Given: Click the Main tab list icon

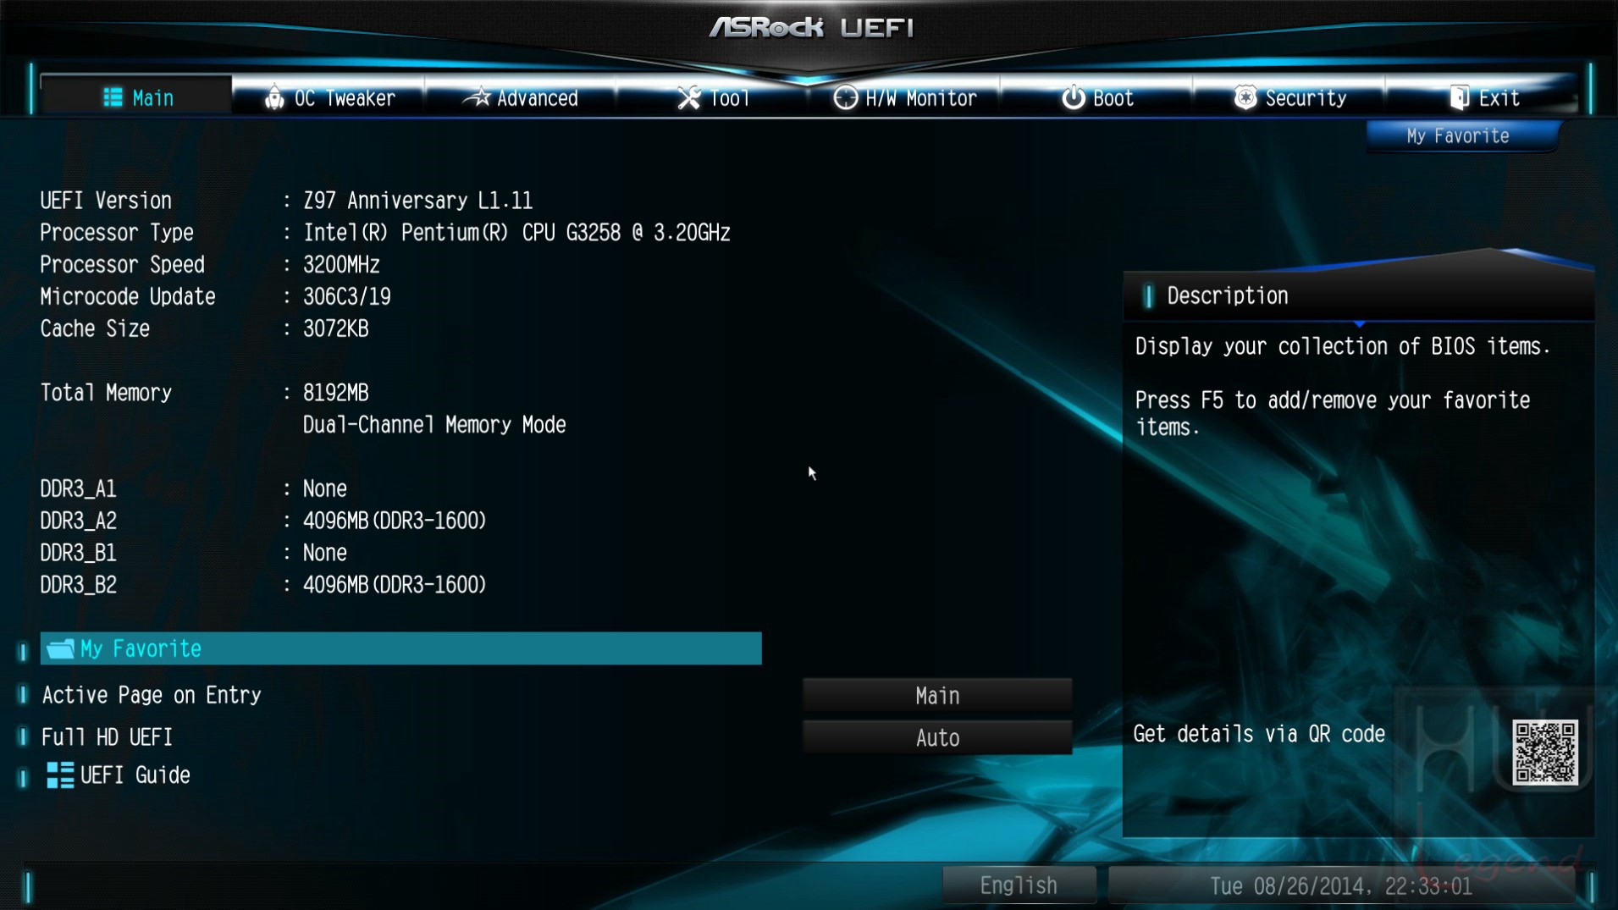Looking at the screenshot, I should (x=113, y=98).
